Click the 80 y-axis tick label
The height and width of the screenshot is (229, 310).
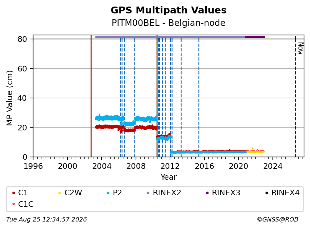click(22, 39)
